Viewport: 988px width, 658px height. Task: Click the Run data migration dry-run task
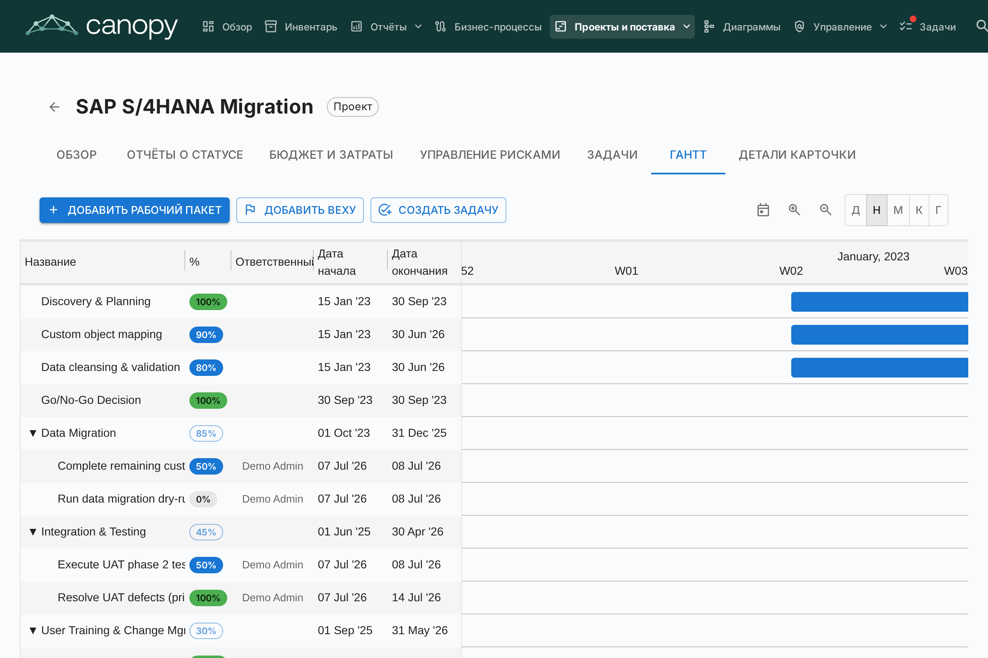(121, 498)
